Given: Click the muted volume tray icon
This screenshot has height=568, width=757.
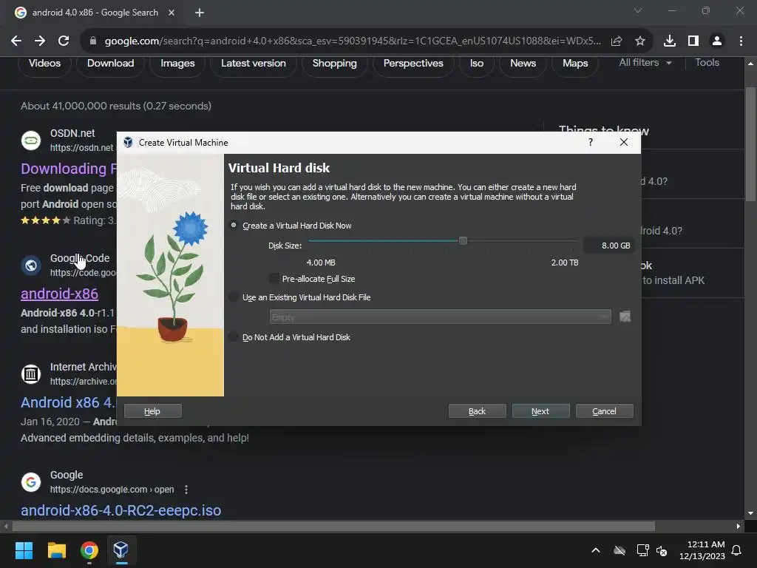Looking at the screenshot, I should 662,550.
